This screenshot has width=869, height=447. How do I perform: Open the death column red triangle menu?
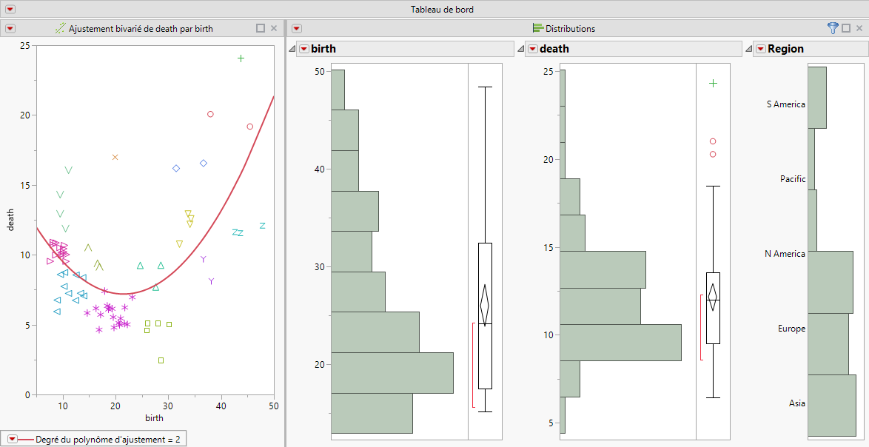tap(532, 49)
